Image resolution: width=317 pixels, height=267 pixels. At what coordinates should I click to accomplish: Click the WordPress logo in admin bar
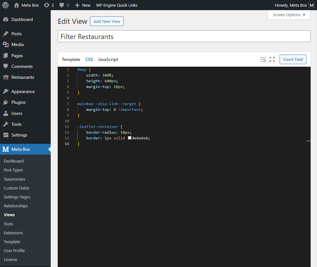coord(5,5)
